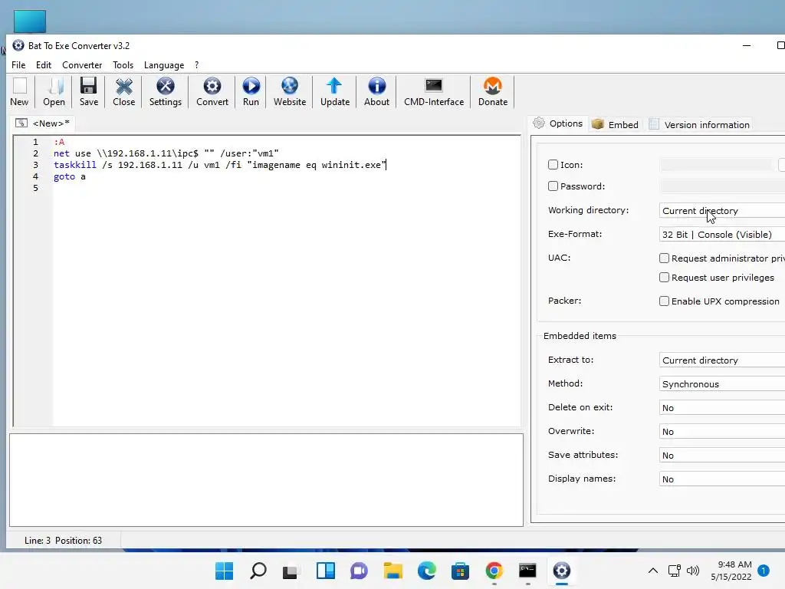The image size is (785, 589).
Task: Open the notification count badge
Action: pyautogui.click(x=764, y=570)
